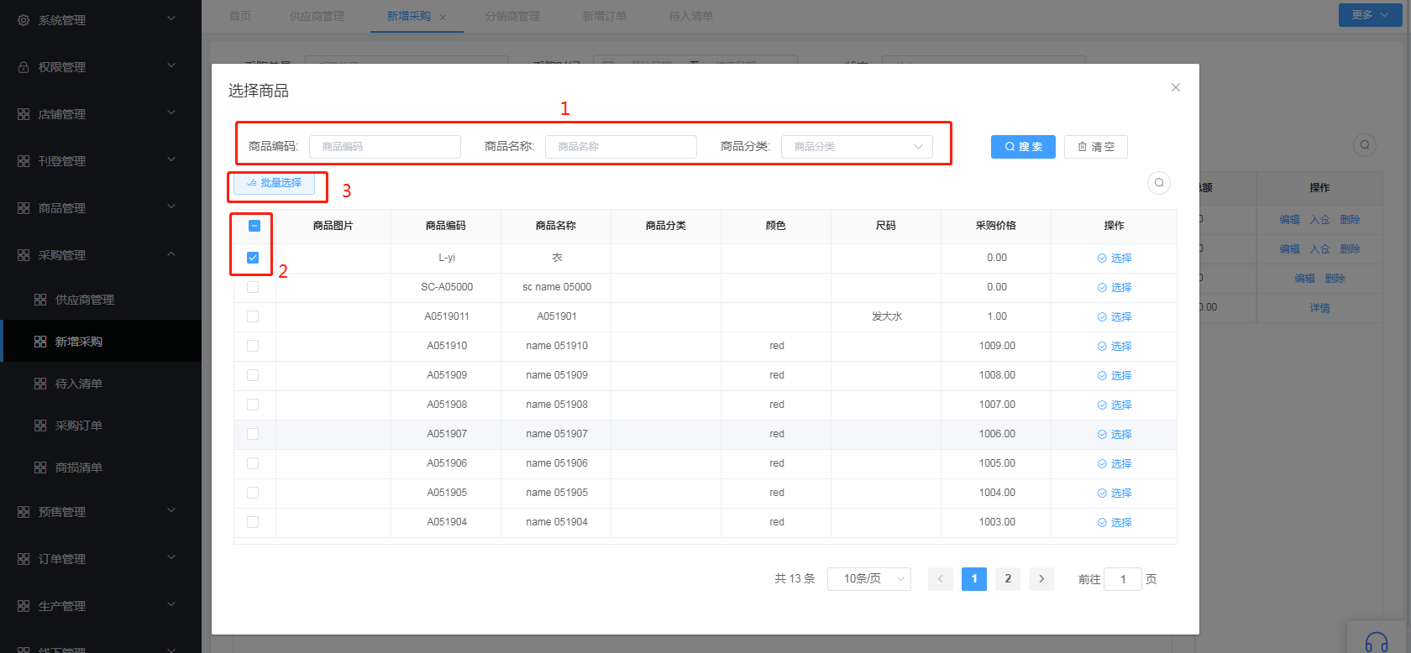Close the 新增采购 tab with its x
This screenshot has height=653, width=1411.
pos(443,17)
